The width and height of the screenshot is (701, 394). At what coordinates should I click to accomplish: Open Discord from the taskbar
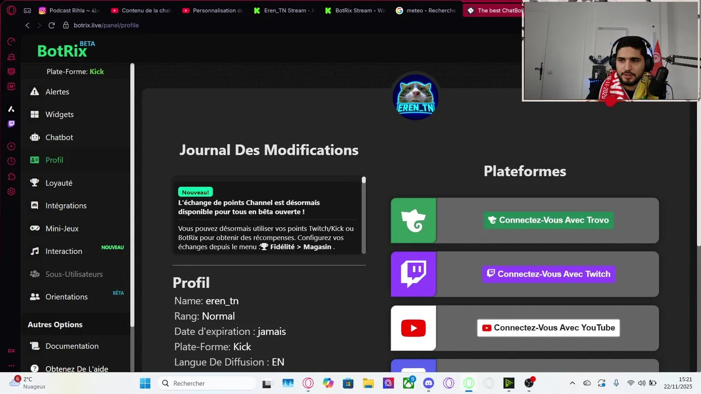pos(429,383)
